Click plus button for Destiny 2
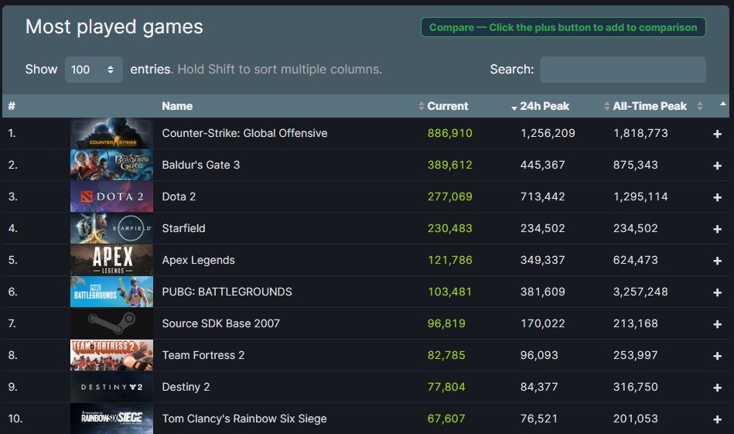The height and width of the screenshot is (434, 734). 717,388
